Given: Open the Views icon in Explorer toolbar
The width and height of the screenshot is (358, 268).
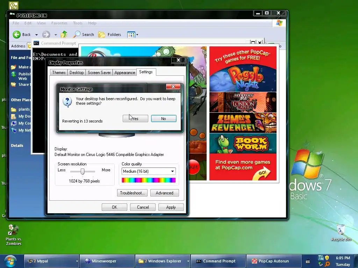Looking at the screenshot, I should point(131,35).
